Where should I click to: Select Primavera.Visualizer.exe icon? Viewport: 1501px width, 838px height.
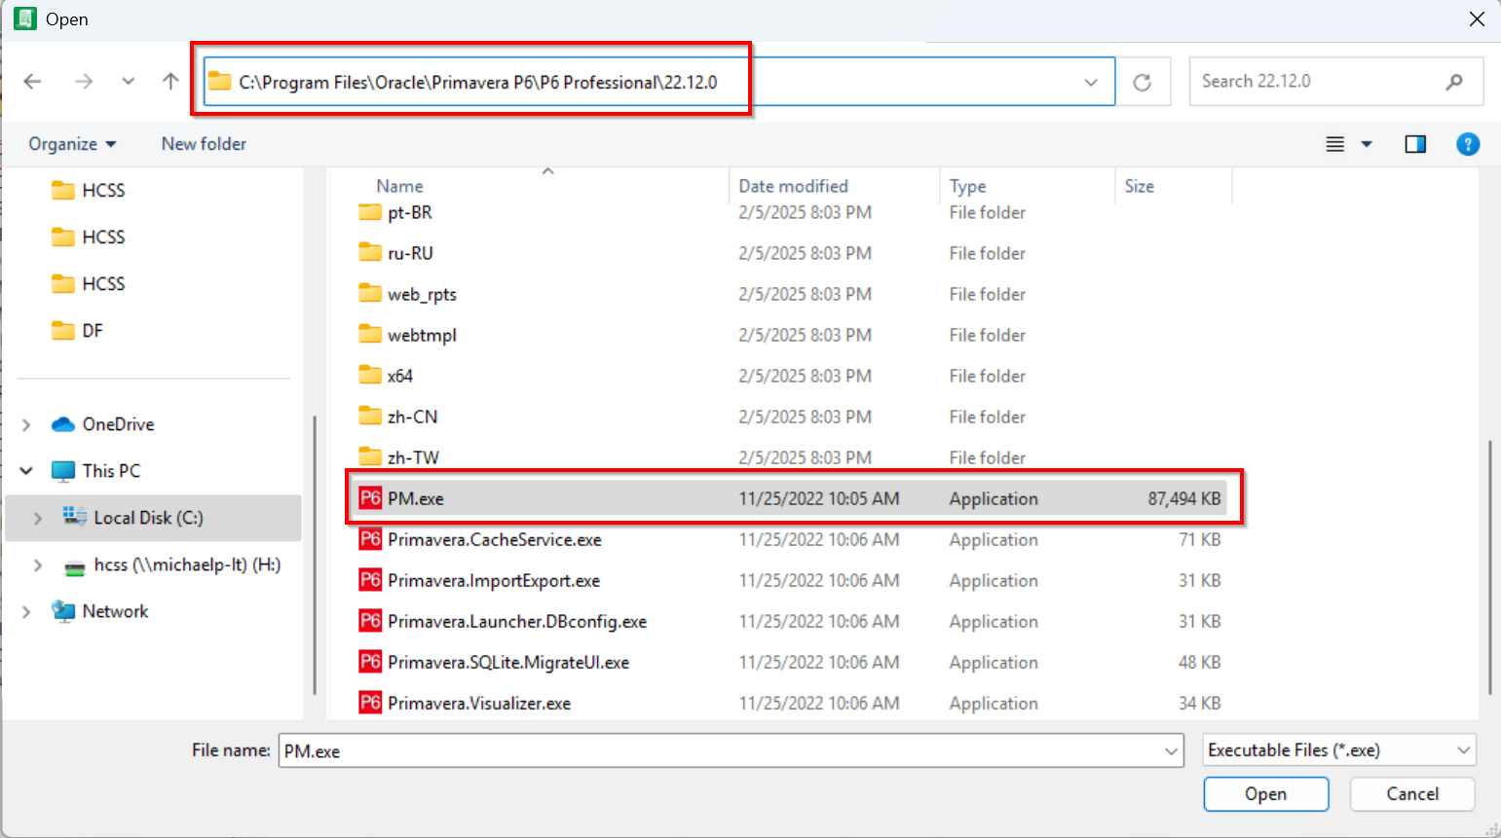point(370,703)
